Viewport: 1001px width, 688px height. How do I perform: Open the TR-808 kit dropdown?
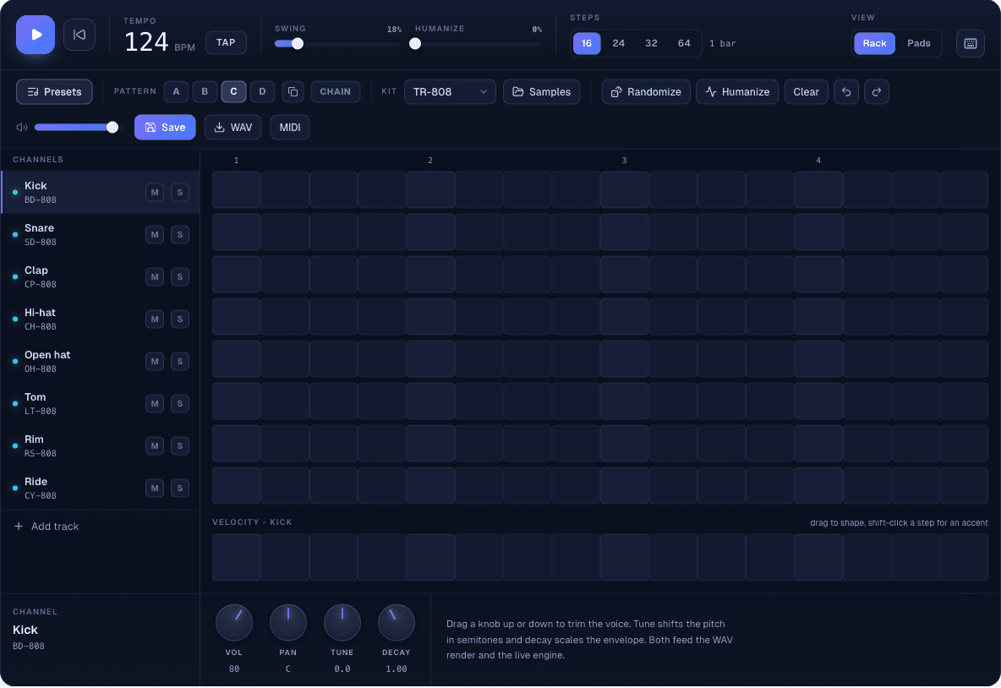tap(450, 92)
